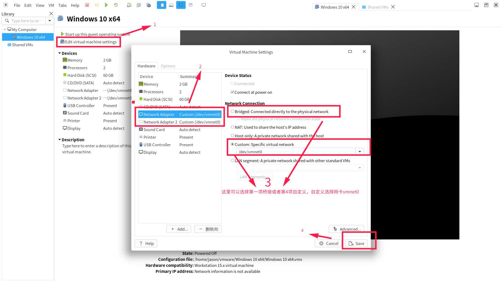
Task: Open the snapshot manager toolbar icon
Action: (x=149, y=5)
